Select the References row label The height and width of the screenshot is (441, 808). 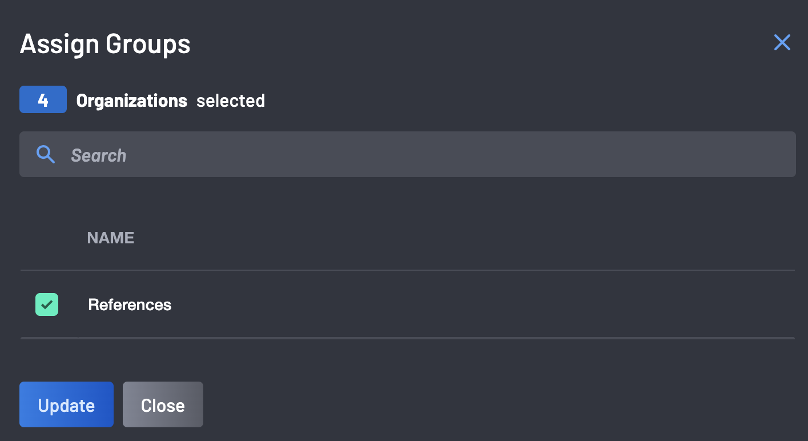[130, 304]
